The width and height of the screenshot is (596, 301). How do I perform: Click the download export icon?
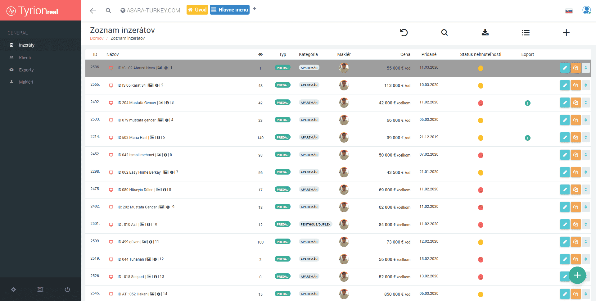point(485,33)
